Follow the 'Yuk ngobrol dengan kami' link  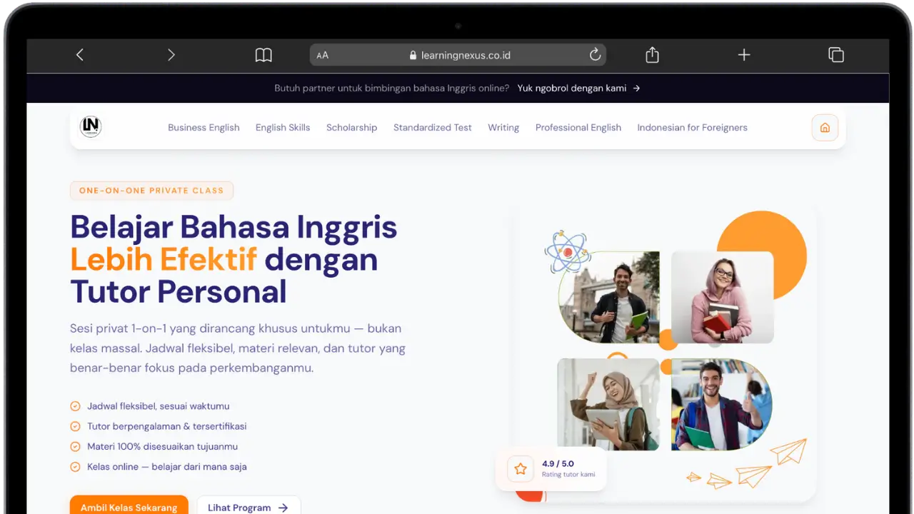pos(578,89)
